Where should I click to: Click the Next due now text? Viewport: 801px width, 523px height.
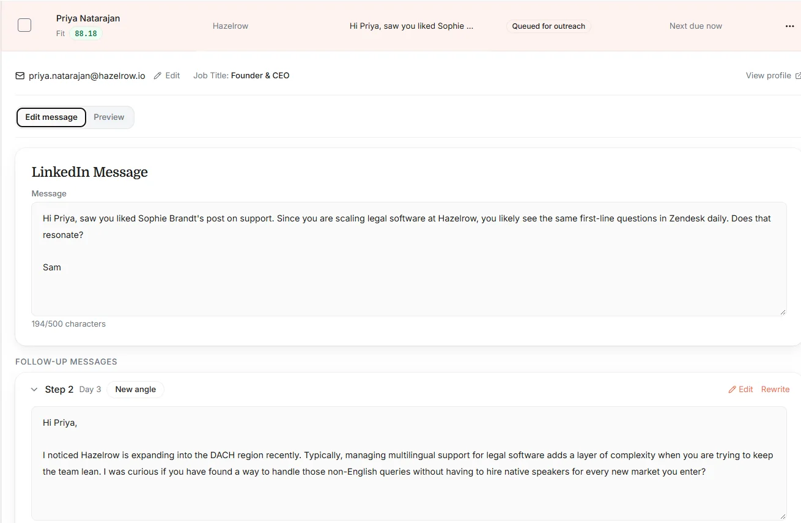696,26
